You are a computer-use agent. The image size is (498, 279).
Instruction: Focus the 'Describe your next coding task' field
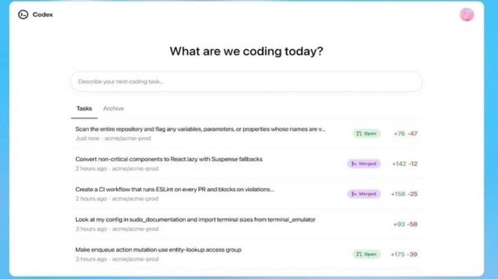pyautogui.click(x=246, y=81)
